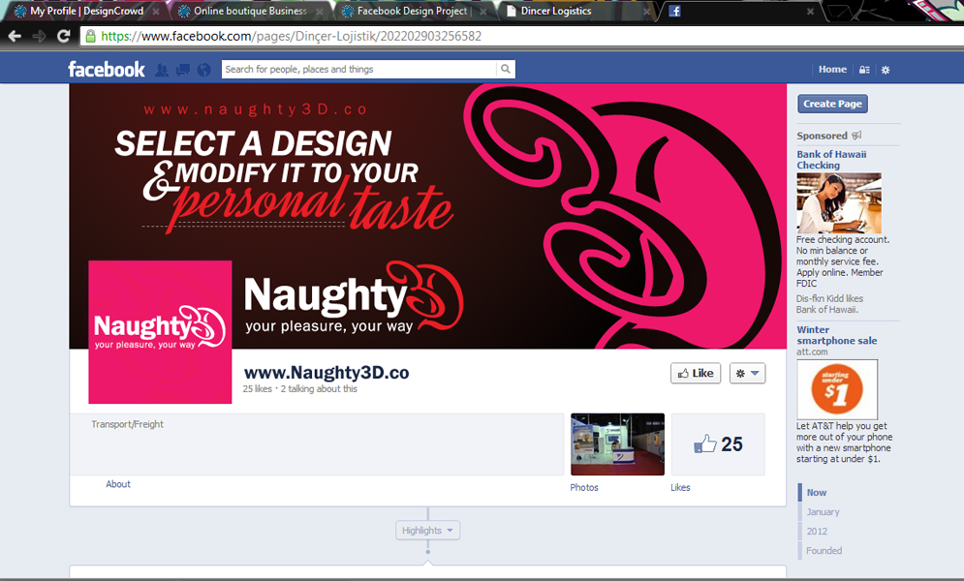Open notifications globe icon
Screen dimensions: 964x581
pos(204,70)
